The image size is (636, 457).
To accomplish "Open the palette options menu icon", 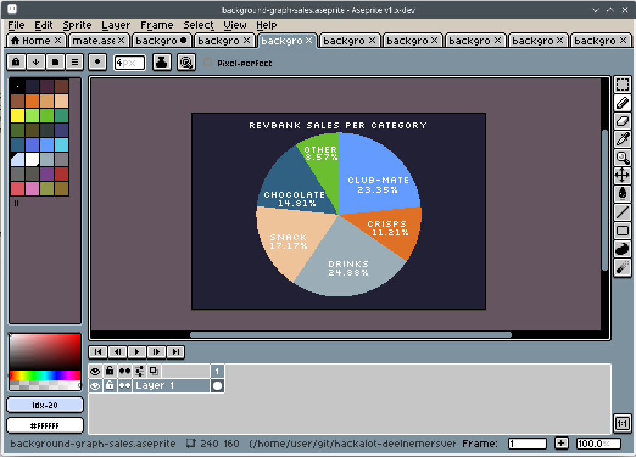I will tap(75, 63).
